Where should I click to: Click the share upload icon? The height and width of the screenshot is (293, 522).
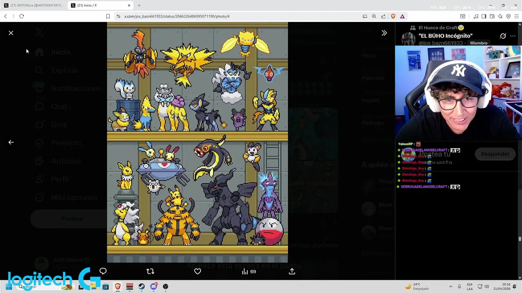tap(292, 271)
